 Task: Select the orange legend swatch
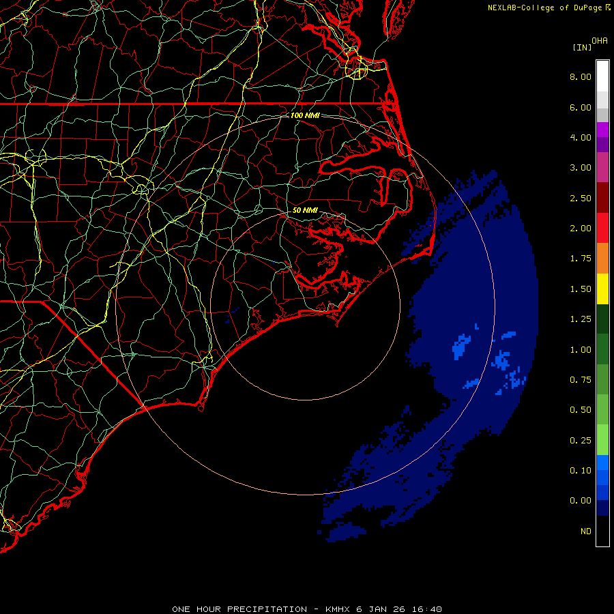pos(602,259)
